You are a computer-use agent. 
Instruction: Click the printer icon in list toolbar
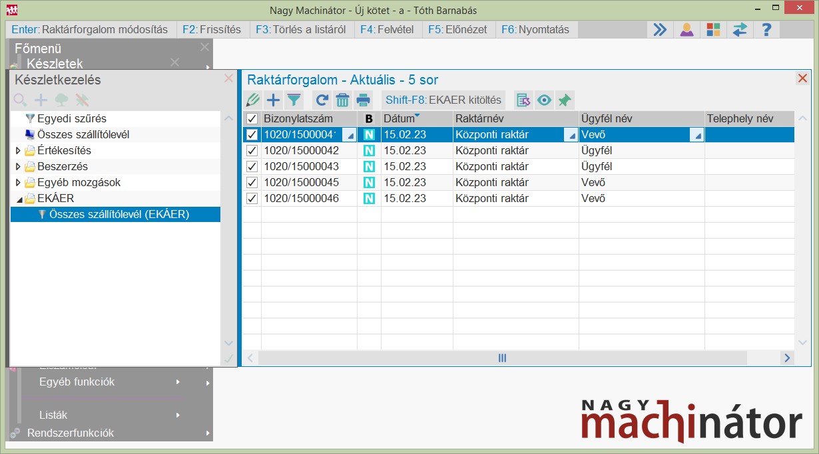click(x=363, y=100)
